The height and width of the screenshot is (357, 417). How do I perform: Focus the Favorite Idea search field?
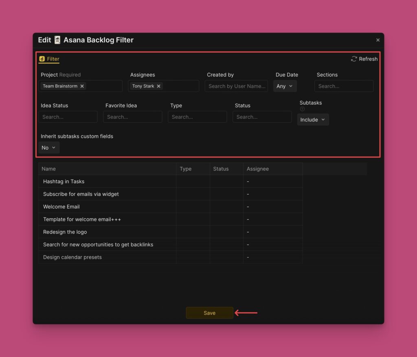click(x=132, y=117)
